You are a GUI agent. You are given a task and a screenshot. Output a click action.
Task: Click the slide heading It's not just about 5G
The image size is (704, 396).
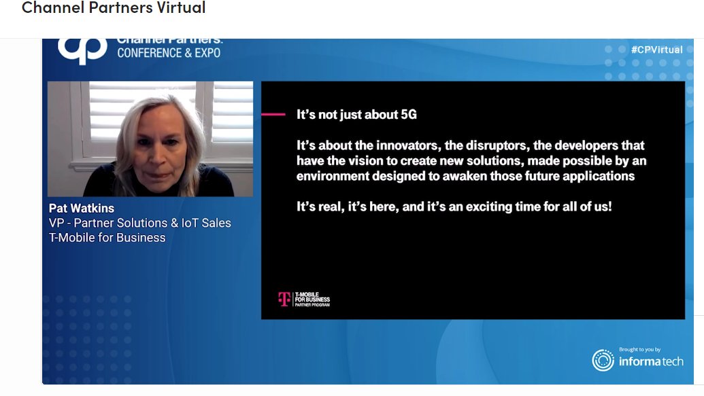[x=356, y=114]
